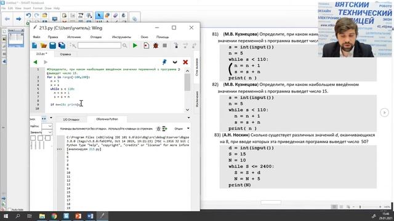Click the stop debugging square icon

point(164,45)
